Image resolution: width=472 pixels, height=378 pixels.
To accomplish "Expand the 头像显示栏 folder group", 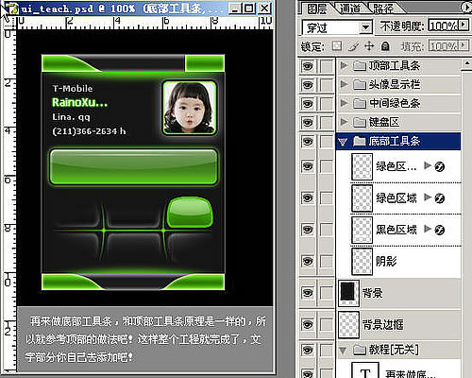I will pos(344,84).
